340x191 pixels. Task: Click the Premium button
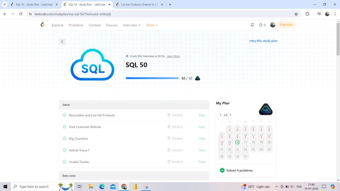click(x=286, y=25)
